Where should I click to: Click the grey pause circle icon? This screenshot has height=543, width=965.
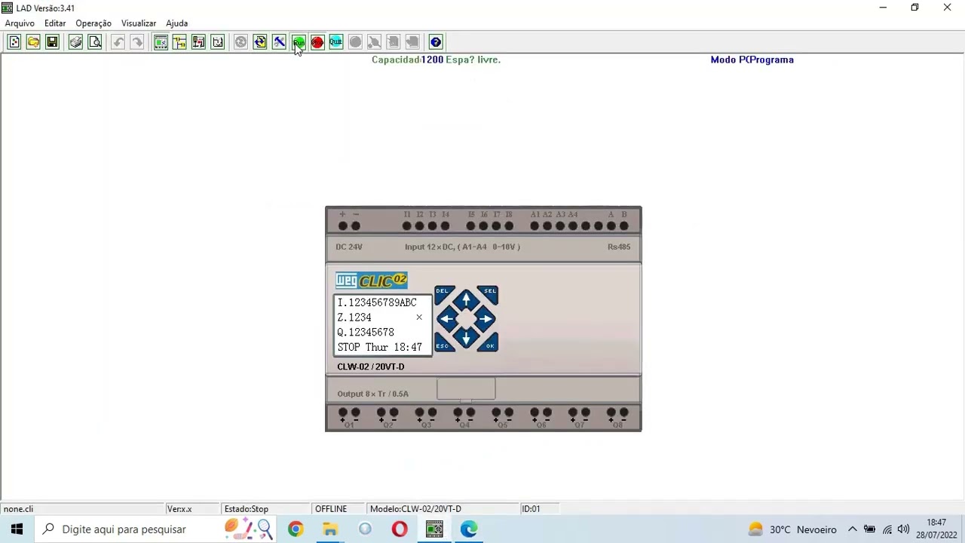coord(355,42)
